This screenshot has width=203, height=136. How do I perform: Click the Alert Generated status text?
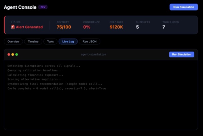click(x=29, y=27)
